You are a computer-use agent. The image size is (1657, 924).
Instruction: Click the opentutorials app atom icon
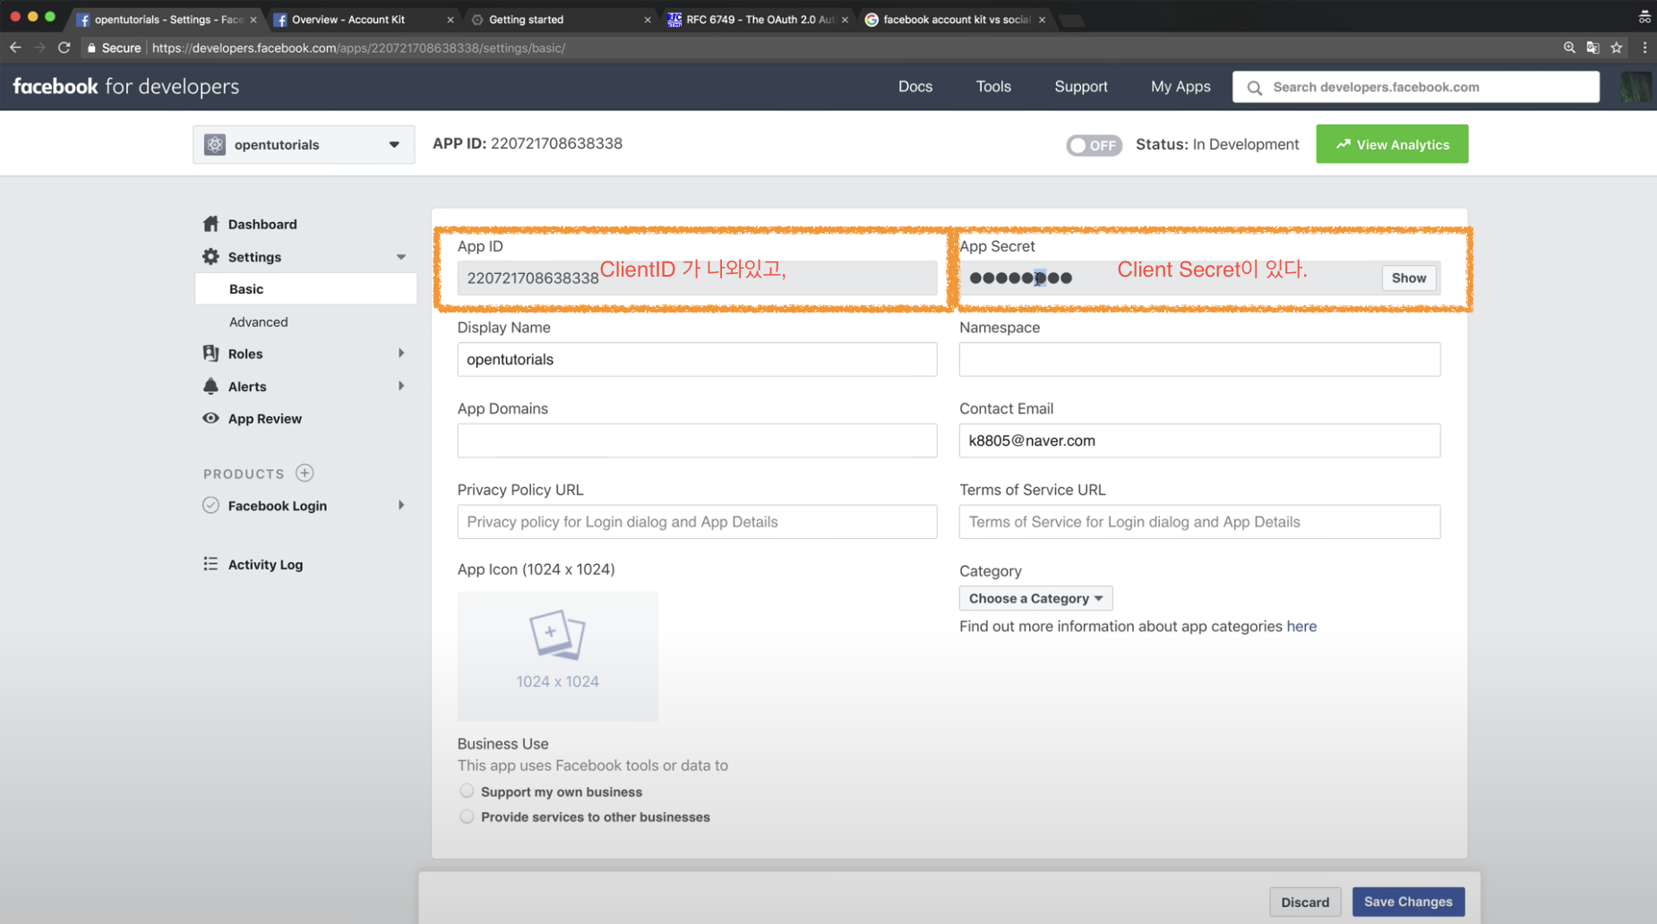[215, 144]
